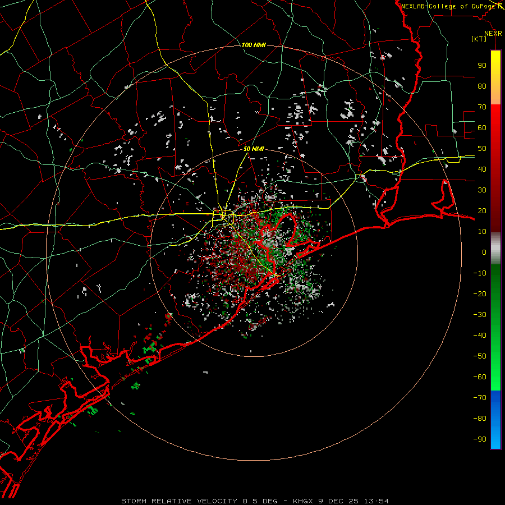Click the legend value "-70"

480,398
